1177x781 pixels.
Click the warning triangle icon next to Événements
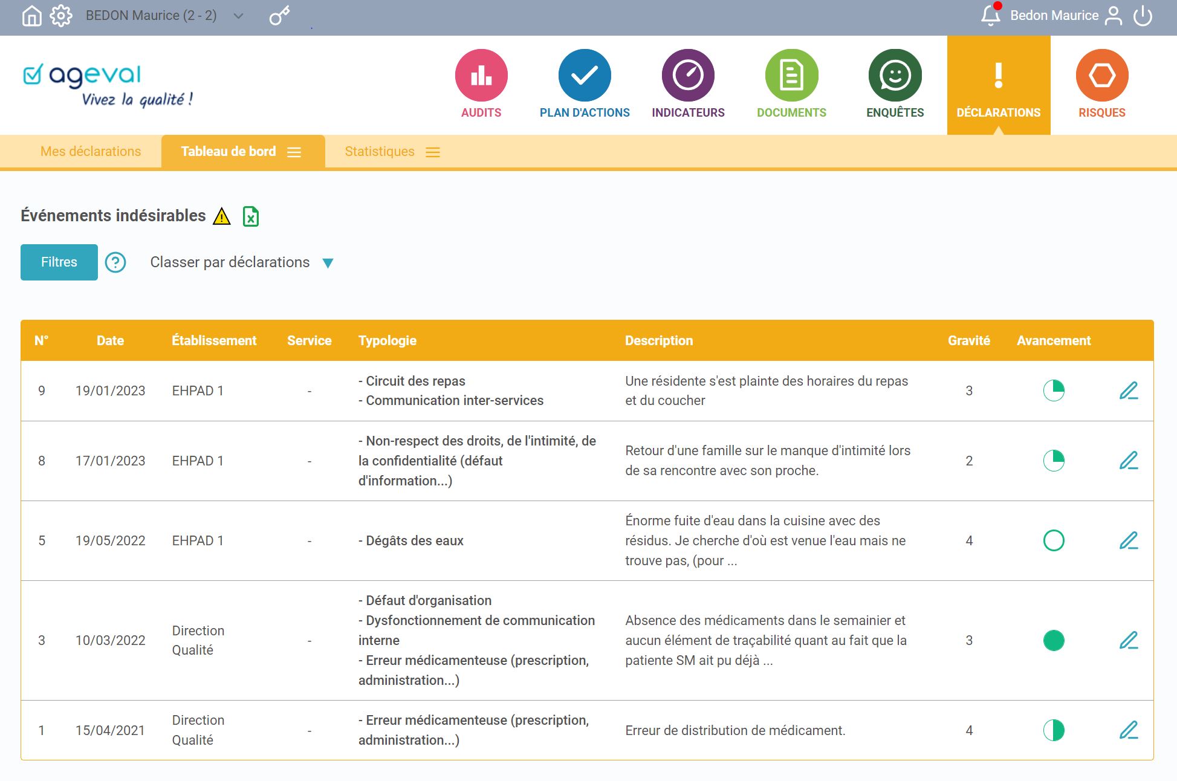(222, 216)
